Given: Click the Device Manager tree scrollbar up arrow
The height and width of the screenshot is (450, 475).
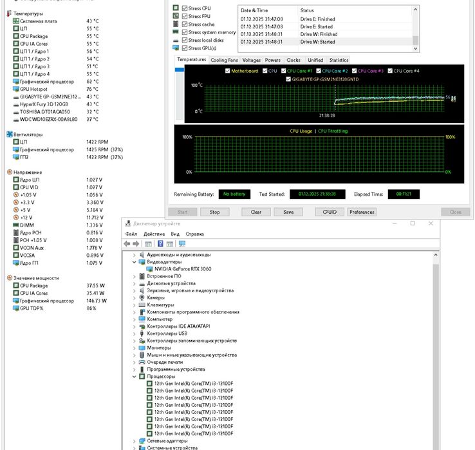Looking at the screenshot, I should [x=436, y=255].
